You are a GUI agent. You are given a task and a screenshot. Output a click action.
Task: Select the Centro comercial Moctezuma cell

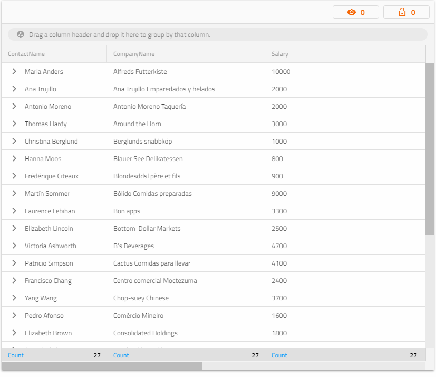186,280
